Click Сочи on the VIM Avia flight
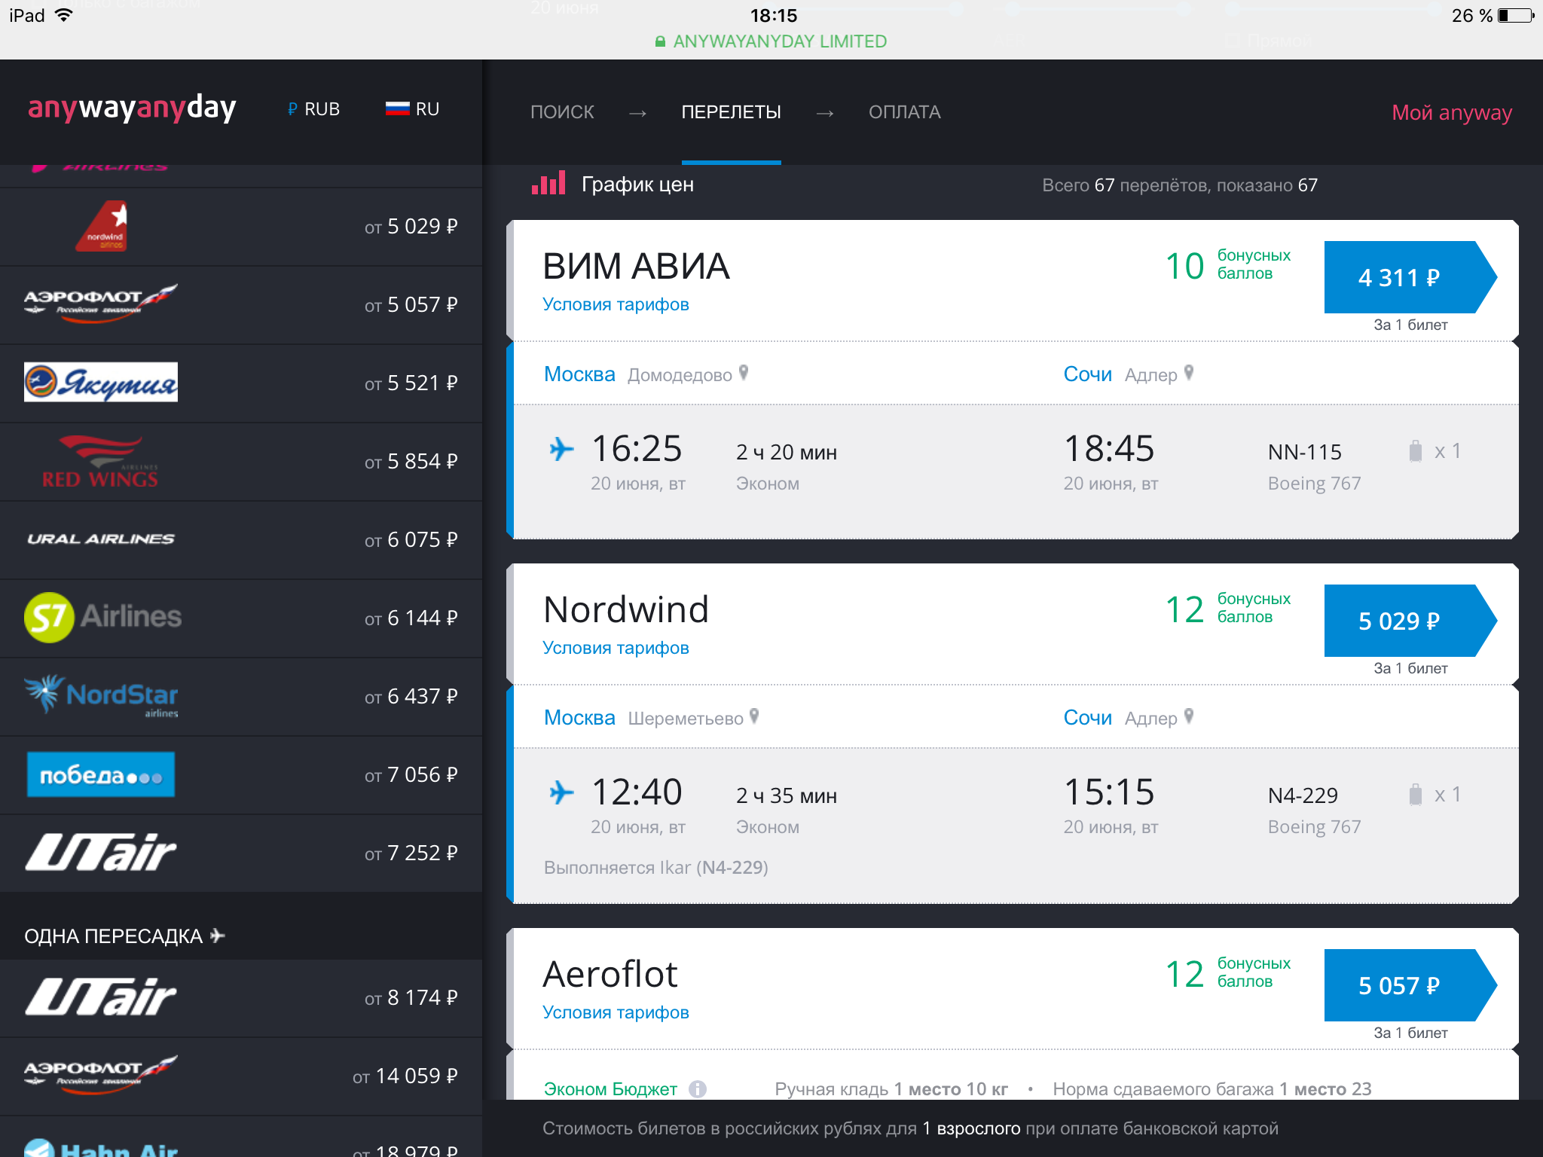Screen dimensions: 1543x1157 1087,374
